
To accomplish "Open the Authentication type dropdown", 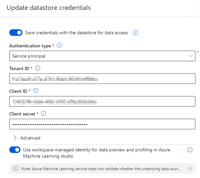I will tap(102, 56).
